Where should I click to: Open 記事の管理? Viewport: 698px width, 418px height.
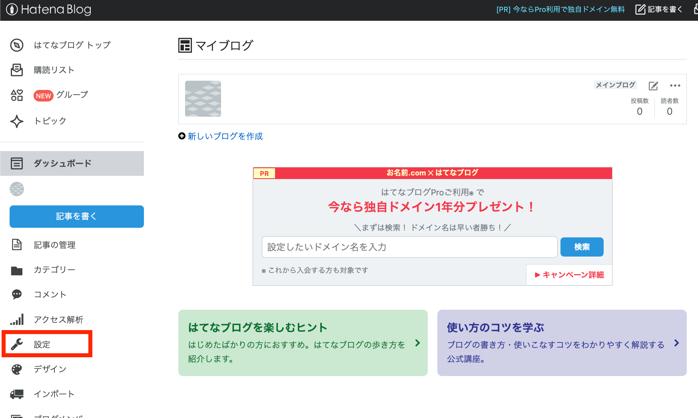[x=54, y=245]
